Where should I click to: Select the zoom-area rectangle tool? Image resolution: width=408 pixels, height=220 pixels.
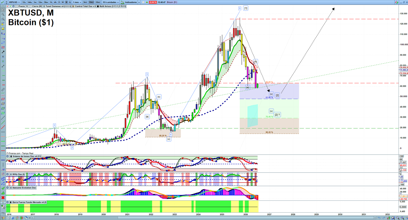(x=3, y=19)
